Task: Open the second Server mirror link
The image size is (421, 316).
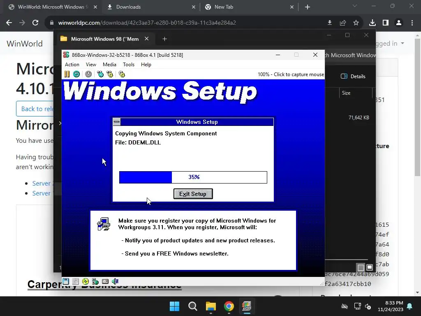Action: click(42, 193)
